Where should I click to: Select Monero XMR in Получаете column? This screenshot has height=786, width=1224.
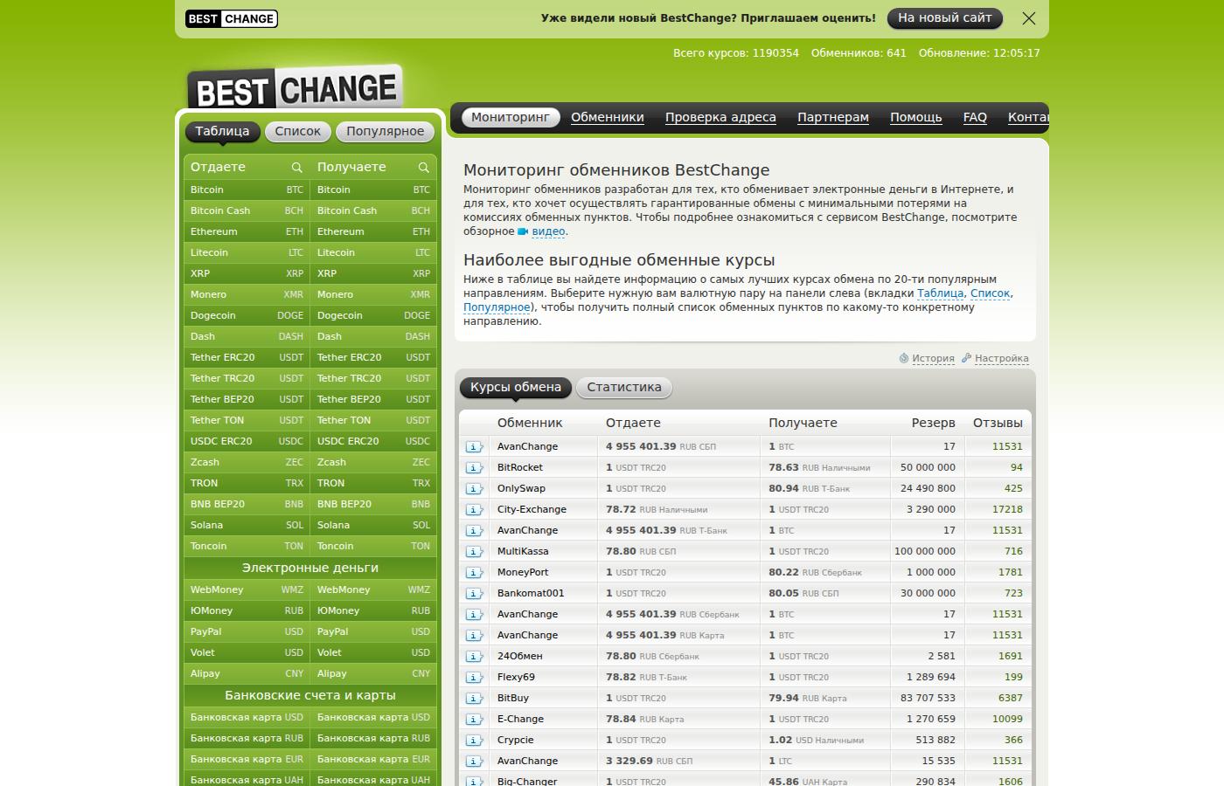click(x=373, y=294)
